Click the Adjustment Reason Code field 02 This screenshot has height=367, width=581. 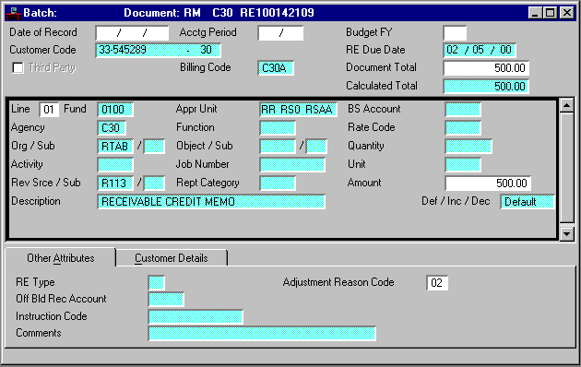click(437, 283)
